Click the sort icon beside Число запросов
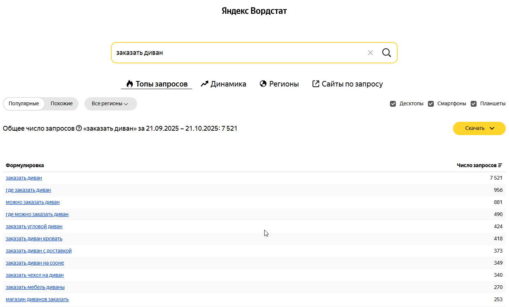The width and height of the screenshot is (509, 307). (500, 166)
